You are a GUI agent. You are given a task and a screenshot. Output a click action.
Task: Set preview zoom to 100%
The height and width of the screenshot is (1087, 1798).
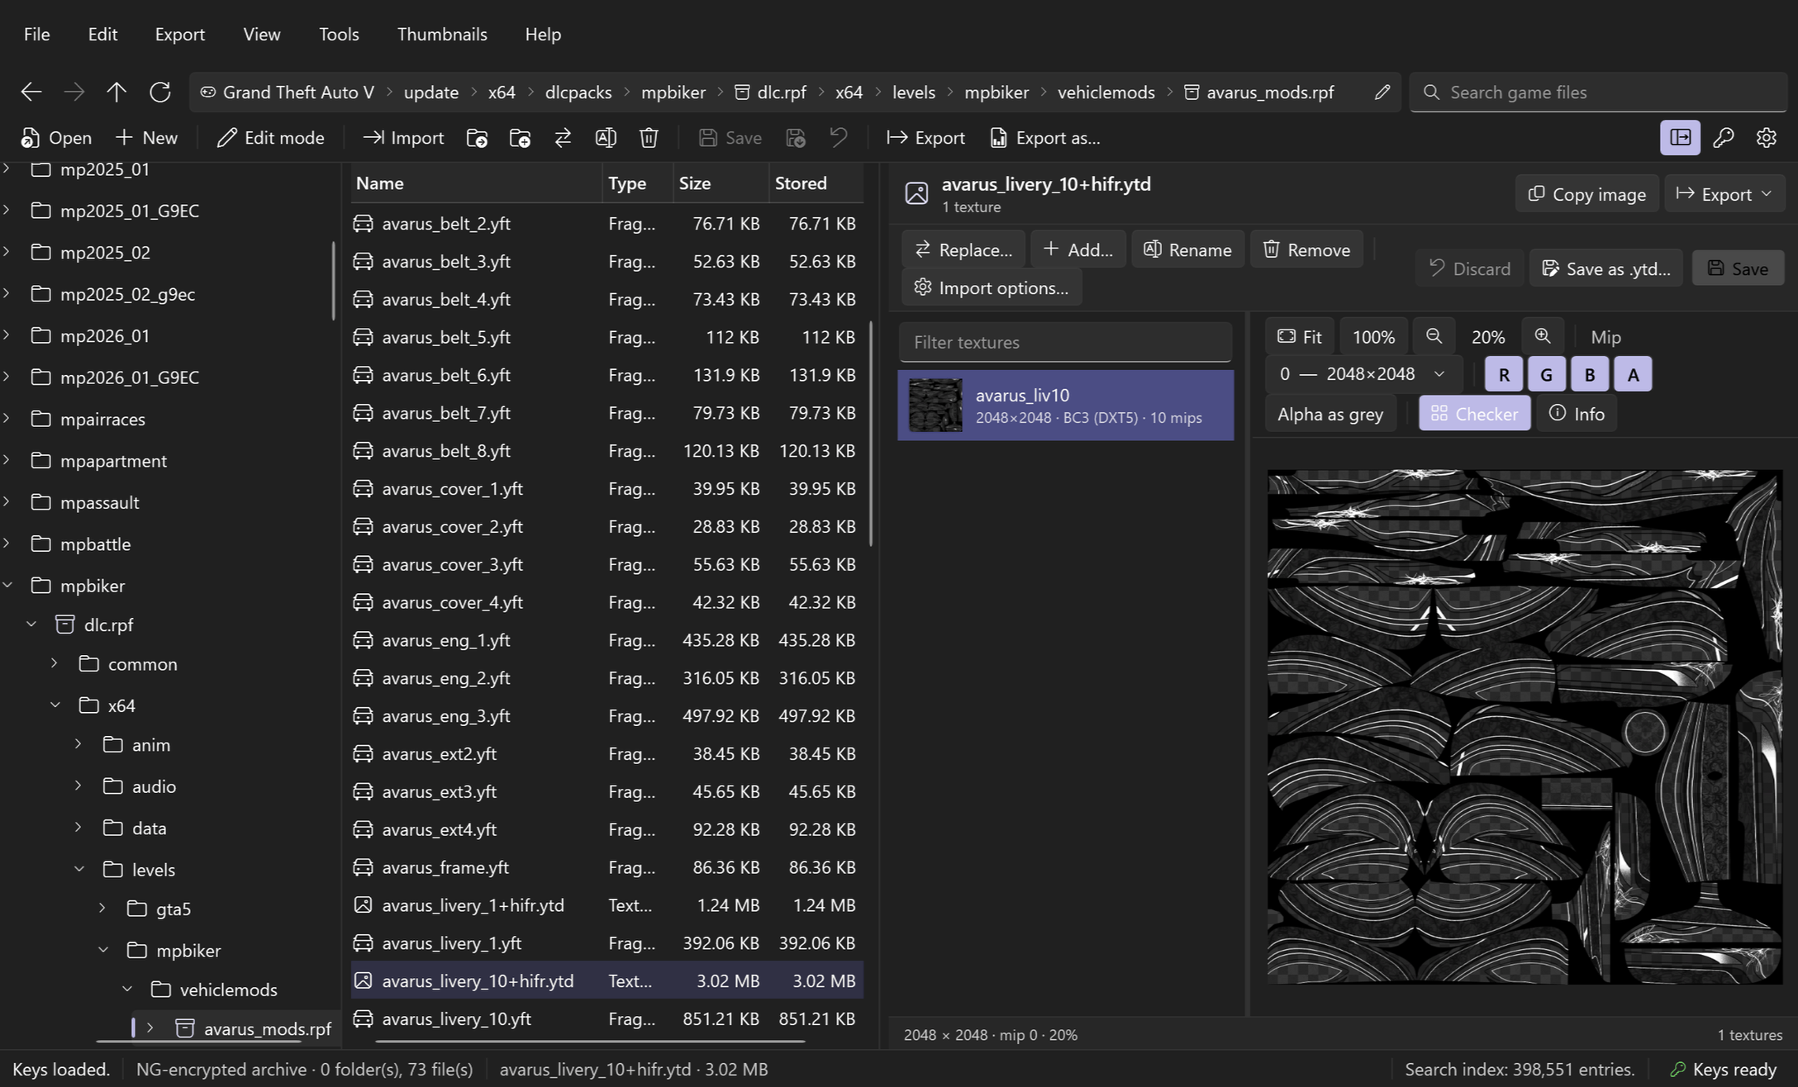[1373, 336]
